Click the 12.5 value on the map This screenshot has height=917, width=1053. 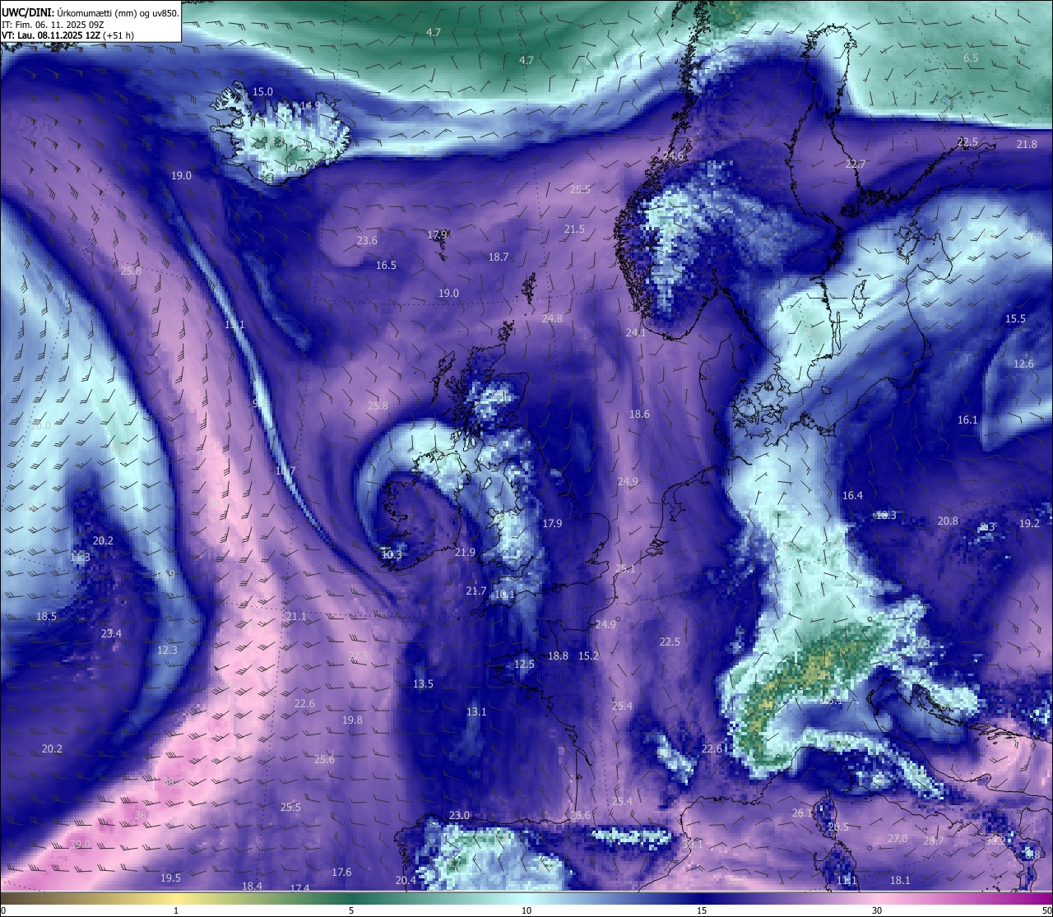524,665
